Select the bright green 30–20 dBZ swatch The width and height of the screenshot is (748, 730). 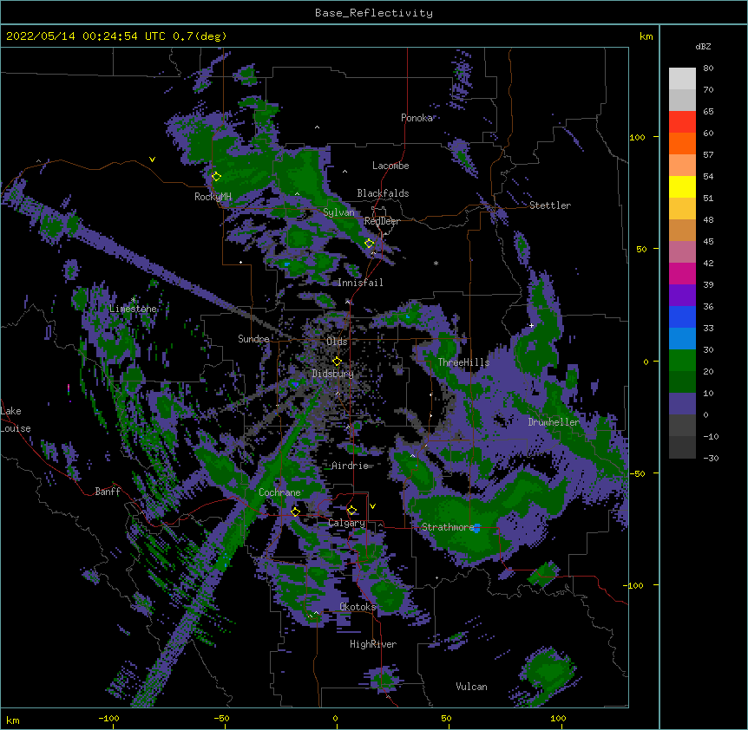(682, 361)
